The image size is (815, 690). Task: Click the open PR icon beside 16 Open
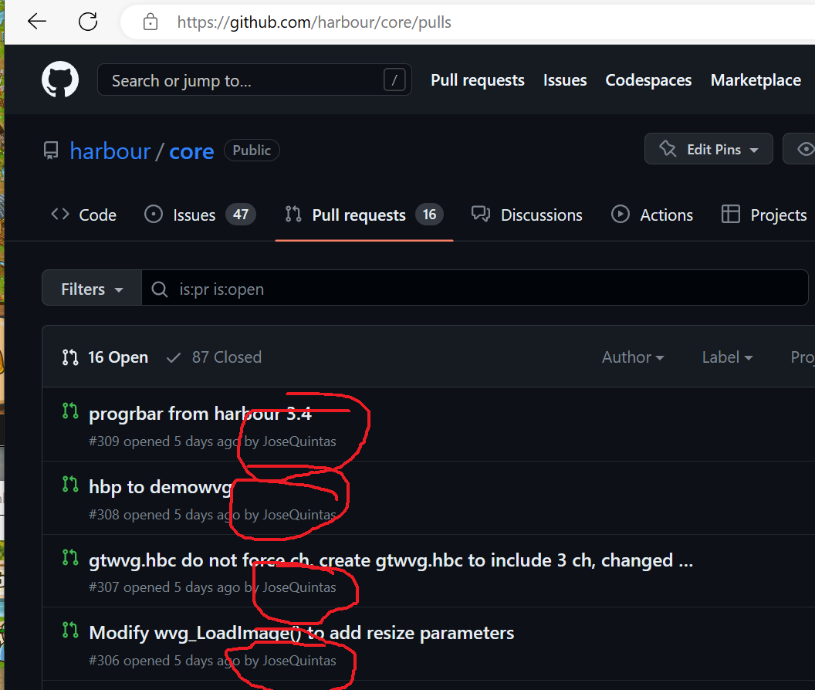point(70,357)
